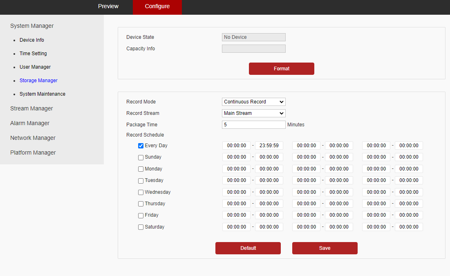Click the Record Schedule label
The image size is (450, 276).
point(145,135)
